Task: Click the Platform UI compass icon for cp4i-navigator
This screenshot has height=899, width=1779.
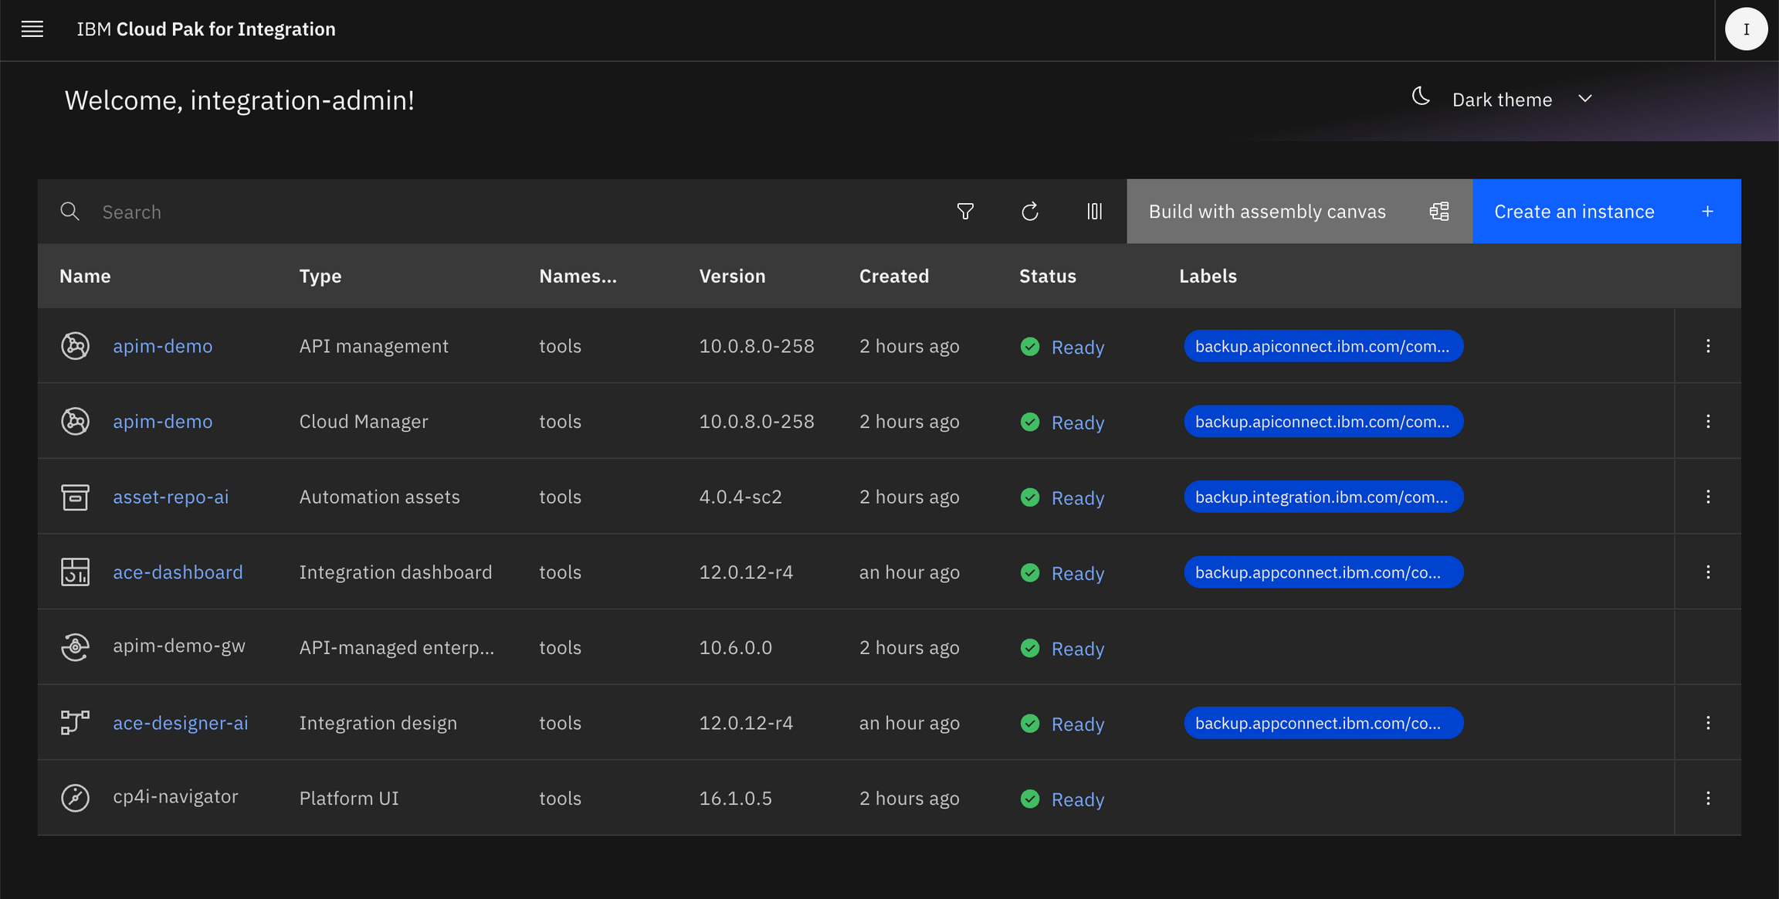Action: click(x=75, y=797)
